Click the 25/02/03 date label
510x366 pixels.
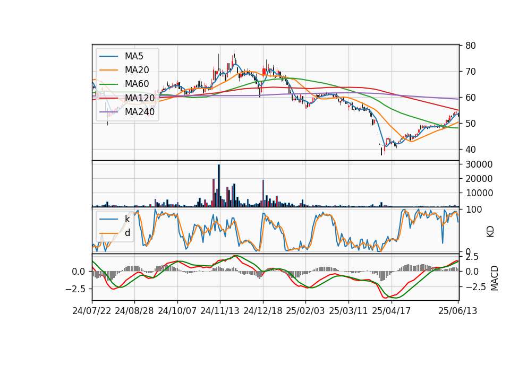point(305,311)
